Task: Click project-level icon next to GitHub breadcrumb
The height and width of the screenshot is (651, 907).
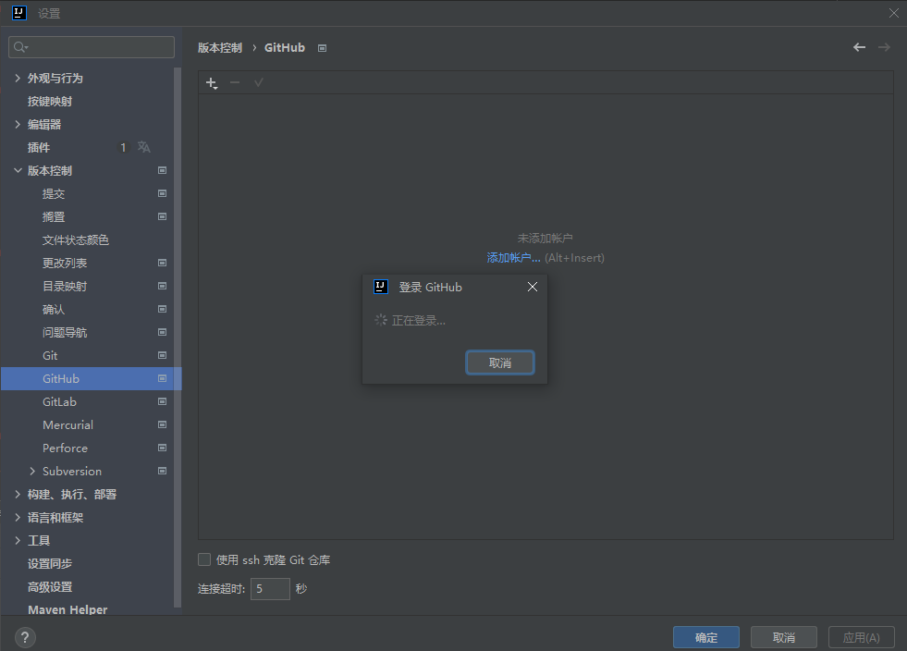Action: point(322,49)
